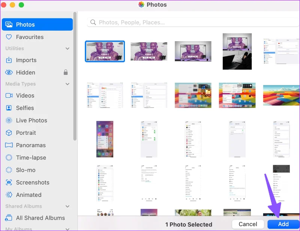The width and height of the screenshot is (300, 231).
Task: Click the Animated label
Action: [x=29, y=195]
